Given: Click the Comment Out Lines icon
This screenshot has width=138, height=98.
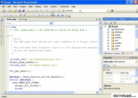Looking at the screenshot, I should 29,15.
